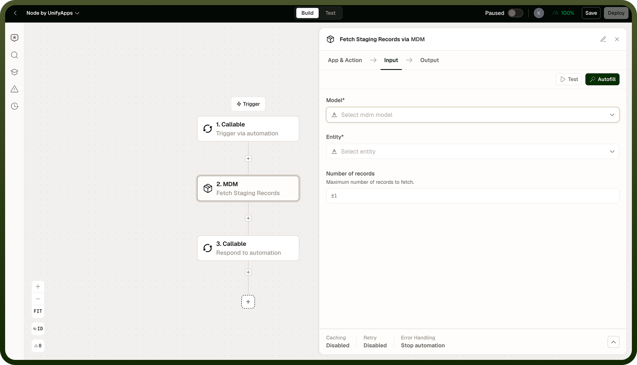Click the Save button

tap(591, 13)
